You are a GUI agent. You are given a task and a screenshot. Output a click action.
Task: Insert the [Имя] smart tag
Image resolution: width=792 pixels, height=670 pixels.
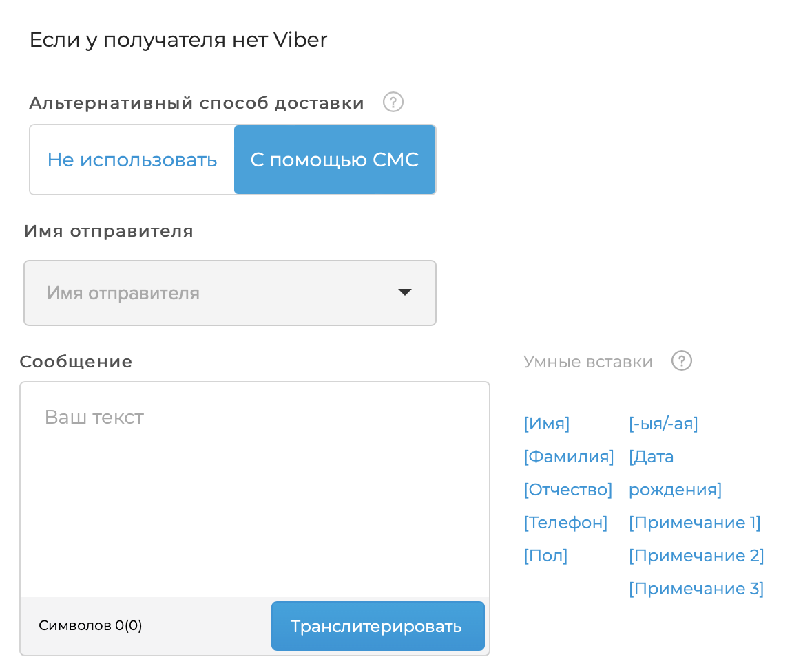click(547, 424)
